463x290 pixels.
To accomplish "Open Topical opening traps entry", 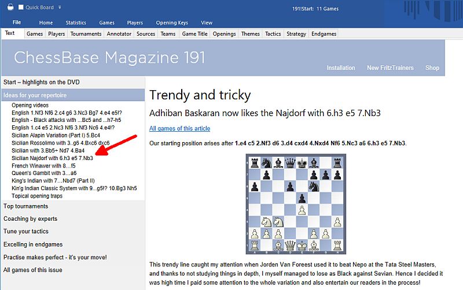I will 37,196.
